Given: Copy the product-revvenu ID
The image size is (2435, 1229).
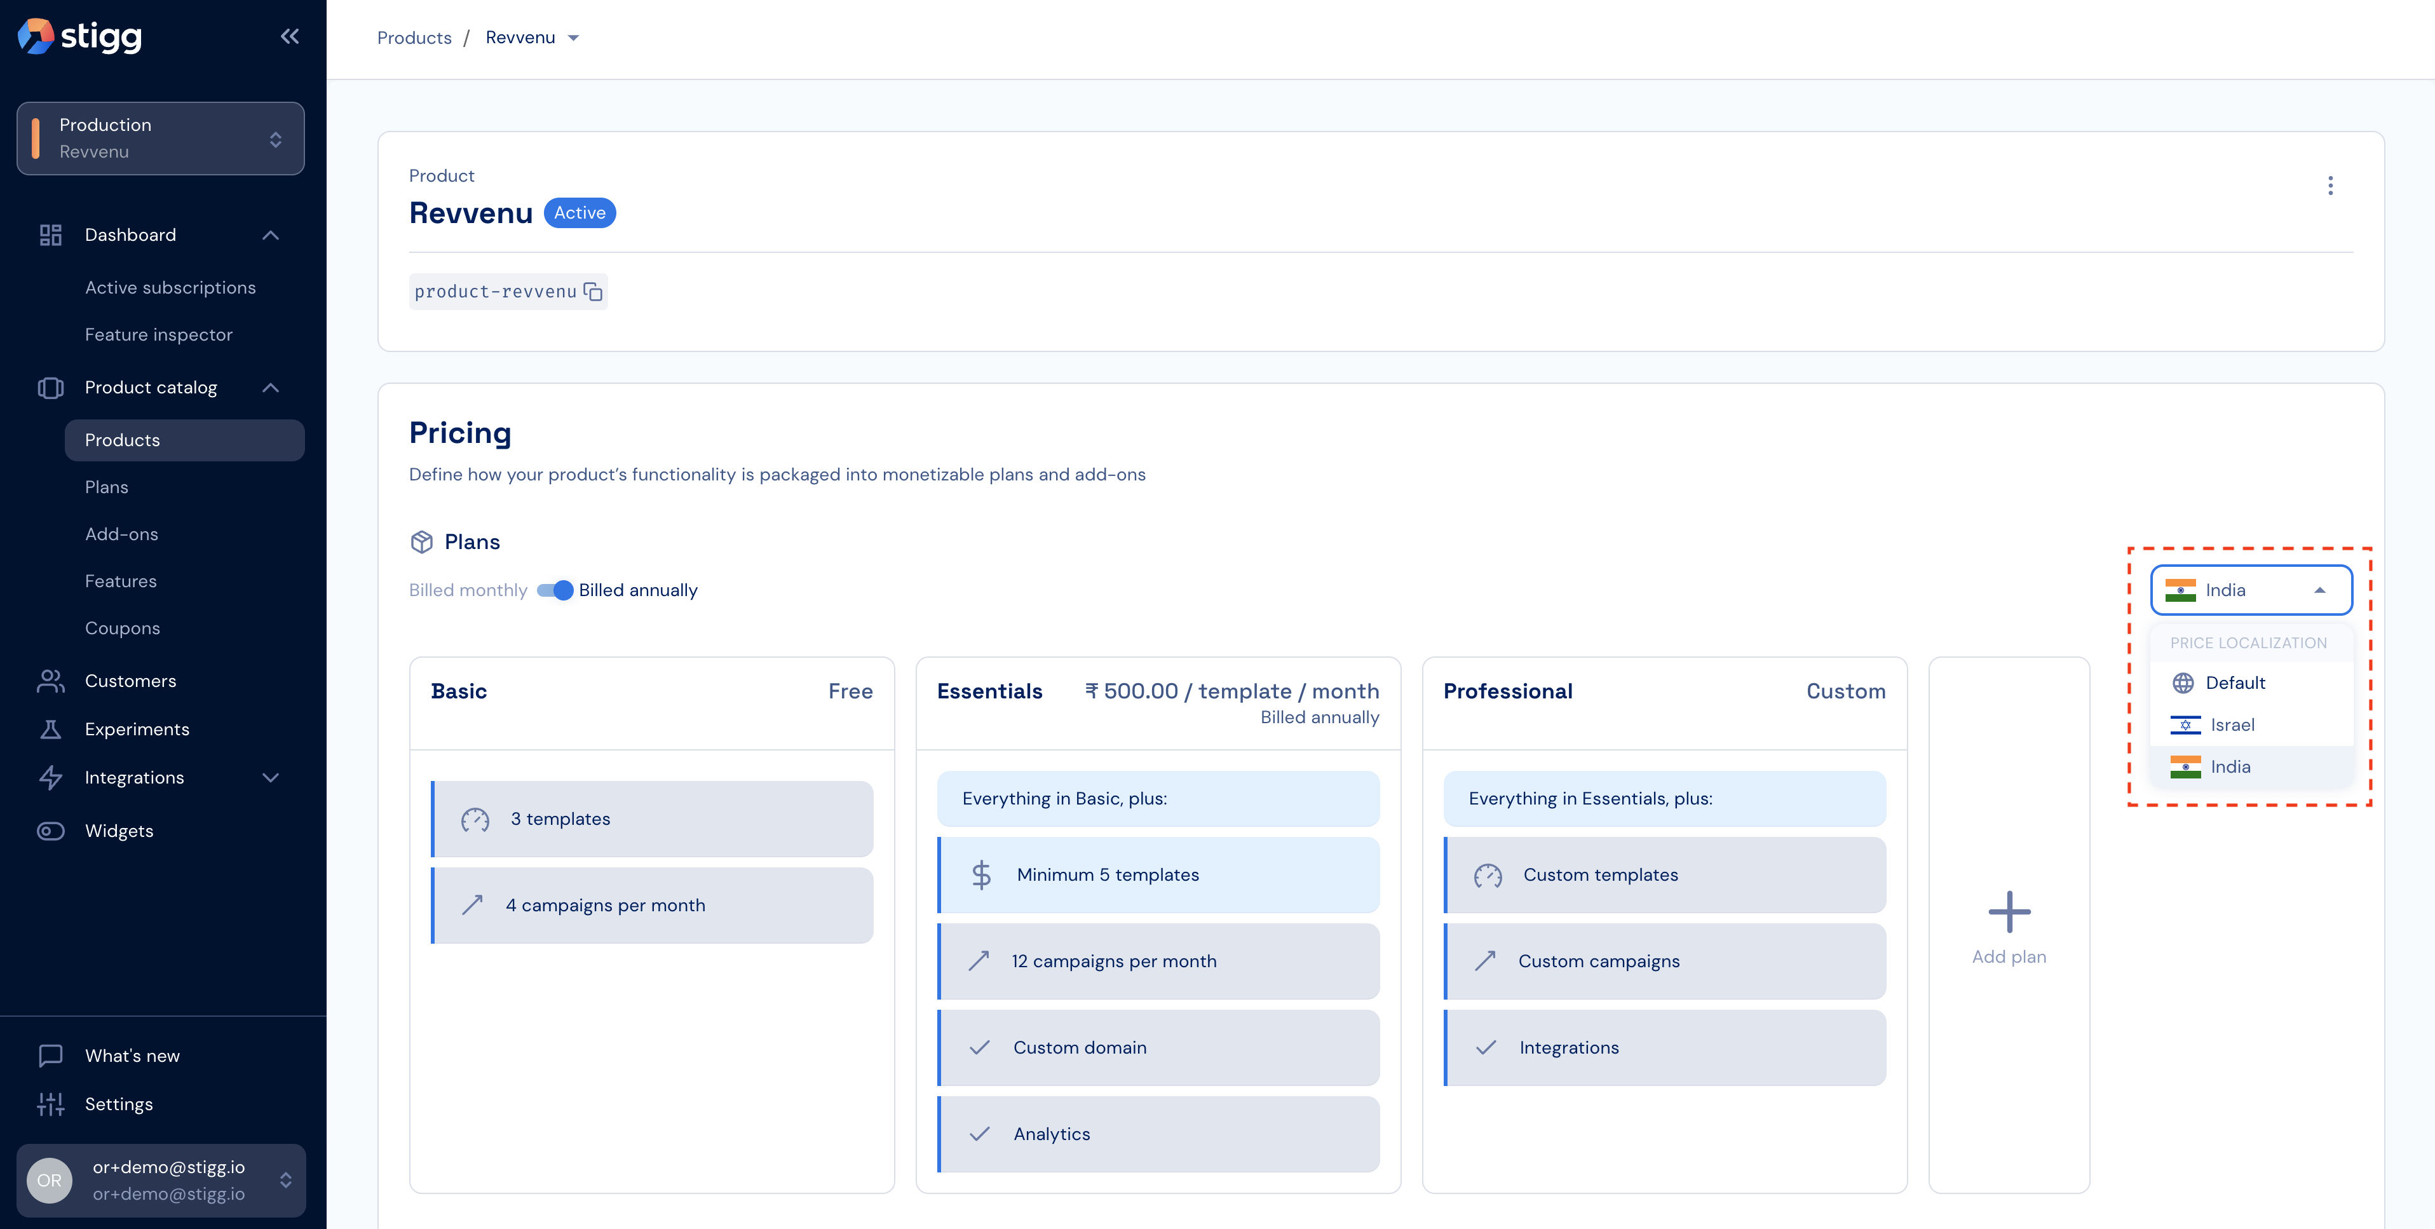Looking at the screenshot, I should (593, 291).
